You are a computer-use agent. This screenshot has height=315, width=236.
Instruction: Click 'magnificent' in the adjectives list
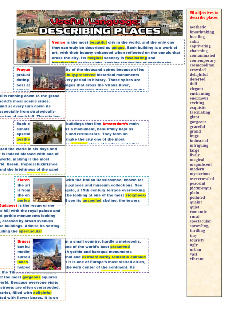(201, 164)
